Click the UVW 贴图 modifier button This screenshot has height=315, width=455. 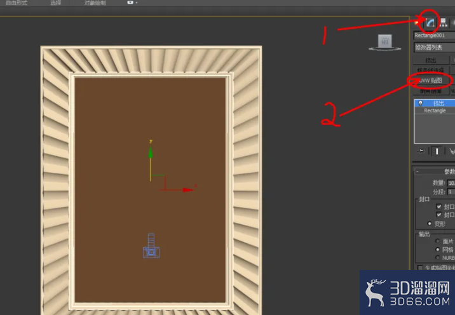[x=431, y=81]
